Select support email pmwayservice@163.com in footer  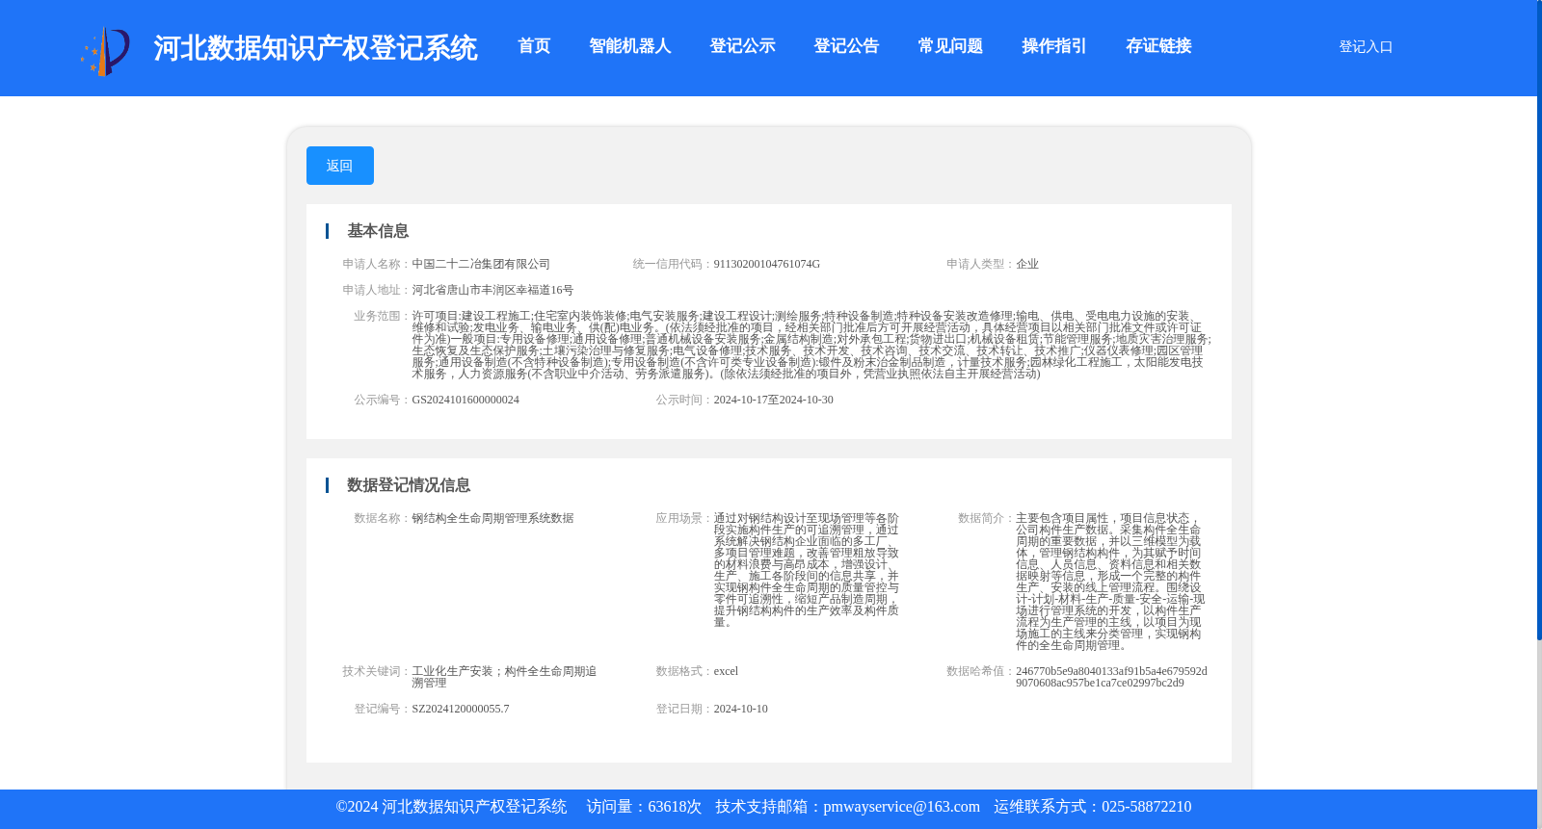coord(902,807)
